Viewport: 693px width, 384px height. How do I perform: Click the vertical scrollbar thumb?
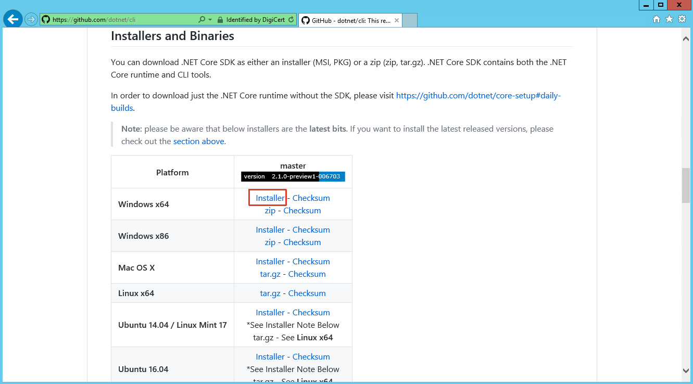686,185
